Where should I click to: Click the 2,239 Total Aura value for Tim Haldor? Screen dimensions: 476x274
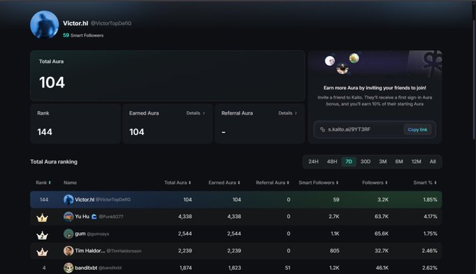(x=185, y=251)
